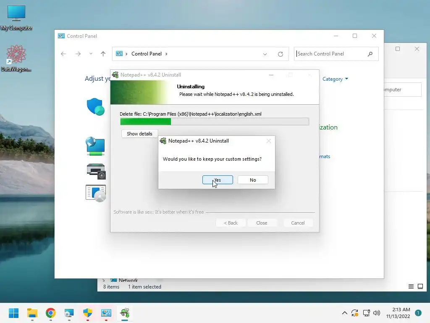Click the Cancel button in the uninstaller
Viewport: 430px width, 323px height.
298,223
